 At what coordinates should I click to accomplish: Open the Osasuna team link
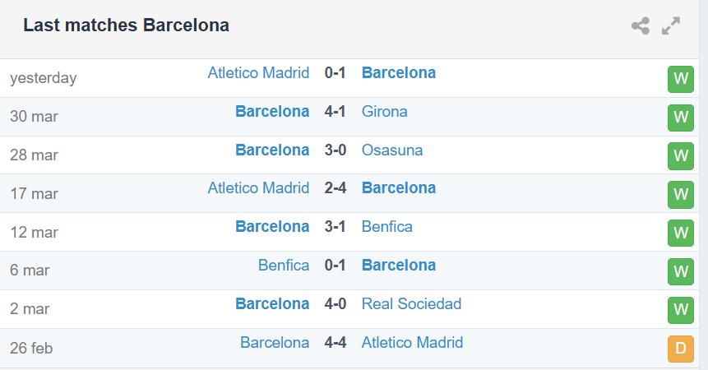coord(392,150)
